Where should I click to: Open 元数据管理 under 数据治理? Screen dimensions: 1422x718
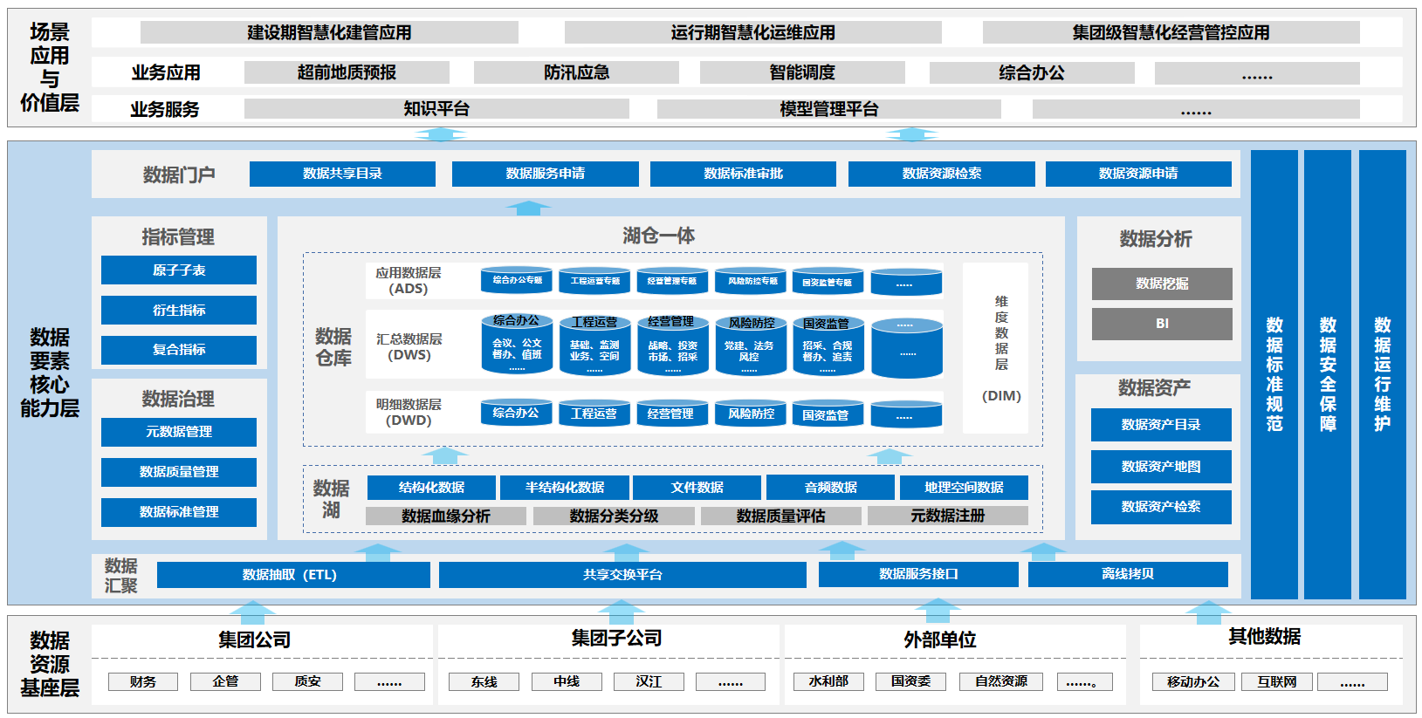(x=179, y=432)
